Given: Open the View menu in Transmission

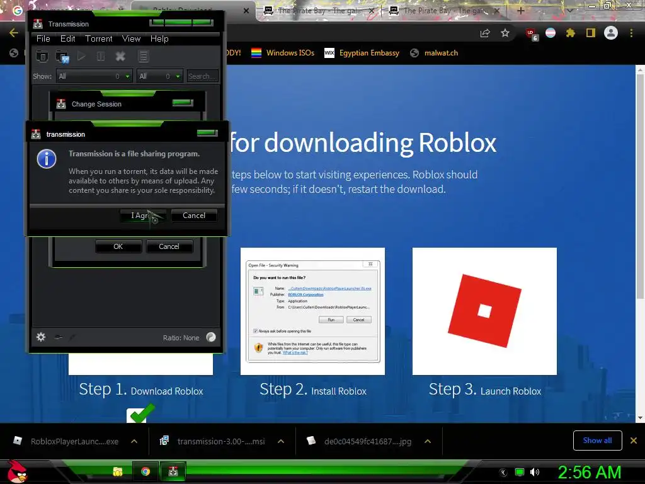Looking at the screenshot, I should click(131, 38).
